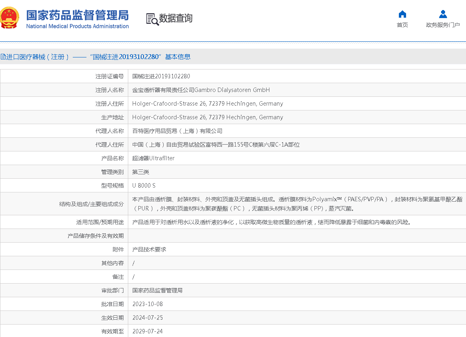466x337 pixels.
Task: Select agent name 百特医疗用品贸易（上海）有限公司
Action: tap(177, 131)
